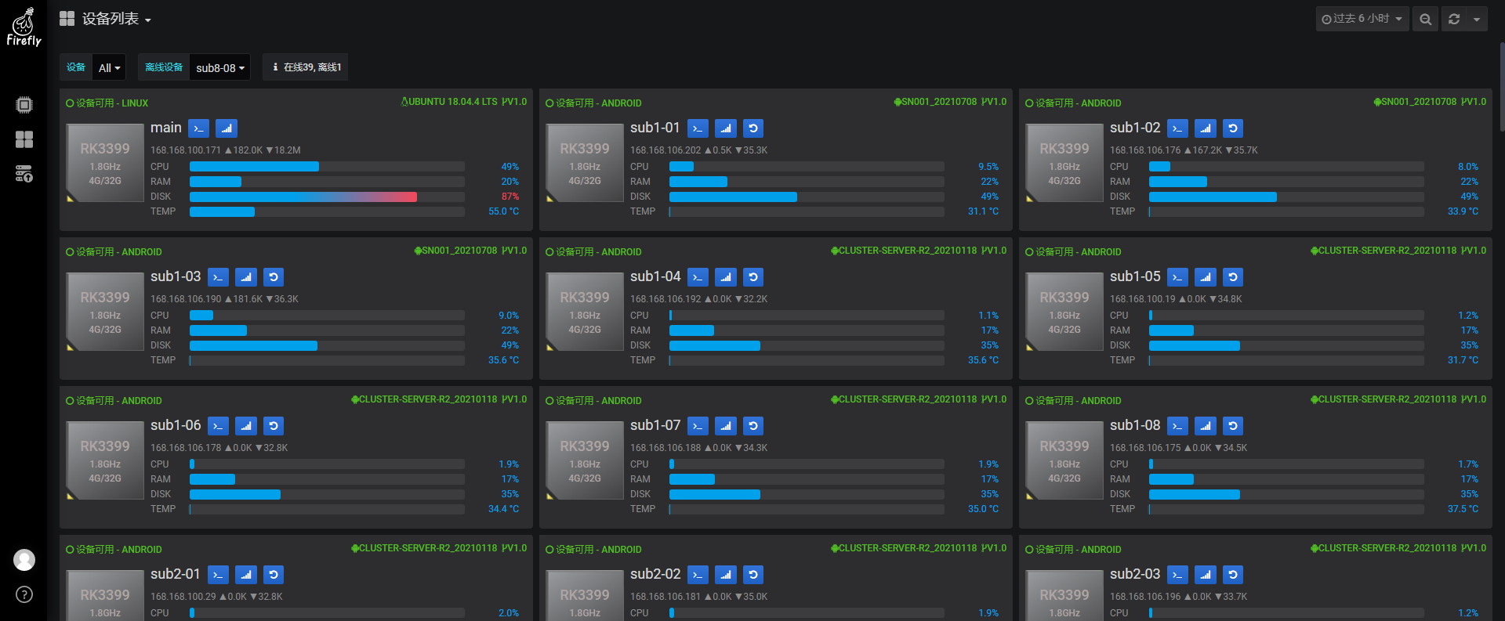1505x621 pixels.
Task: Refresh the dashboard with the refresh icon
Action: [x=1454, y=19]
